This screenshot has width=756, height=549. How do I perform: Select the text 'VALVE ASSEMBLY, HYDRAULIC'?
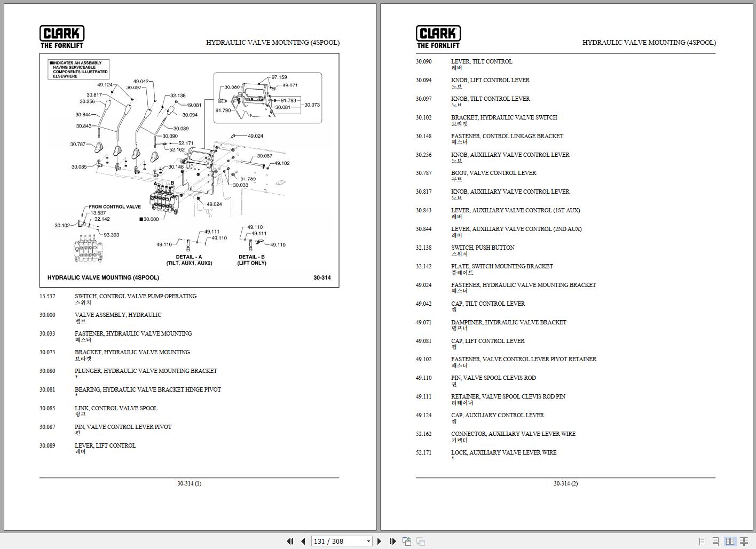[118, 315]
